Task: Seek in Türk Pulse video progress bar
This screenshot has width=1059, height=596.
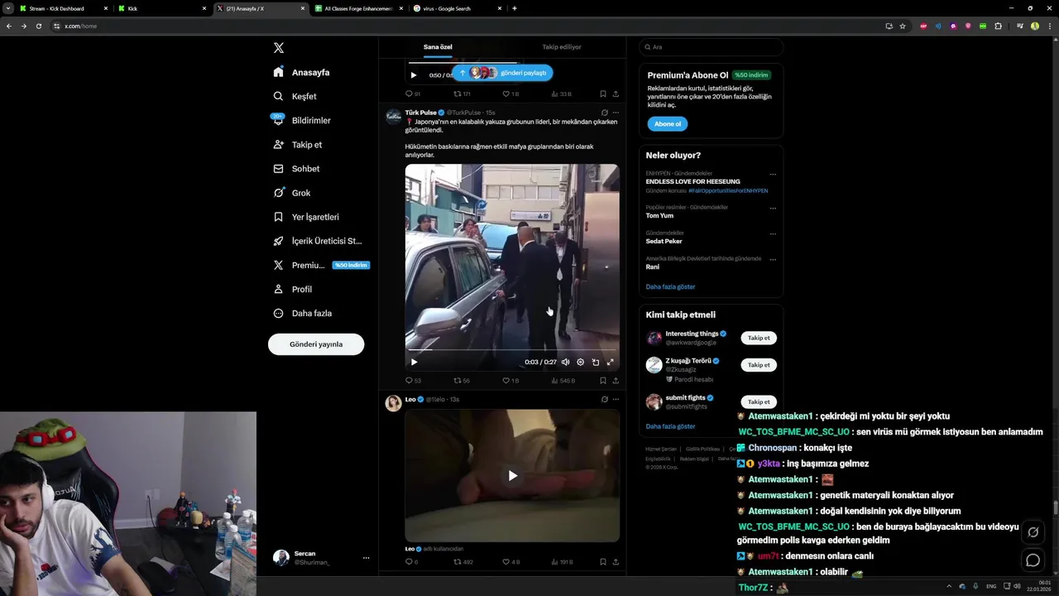Action: (512, 350)
